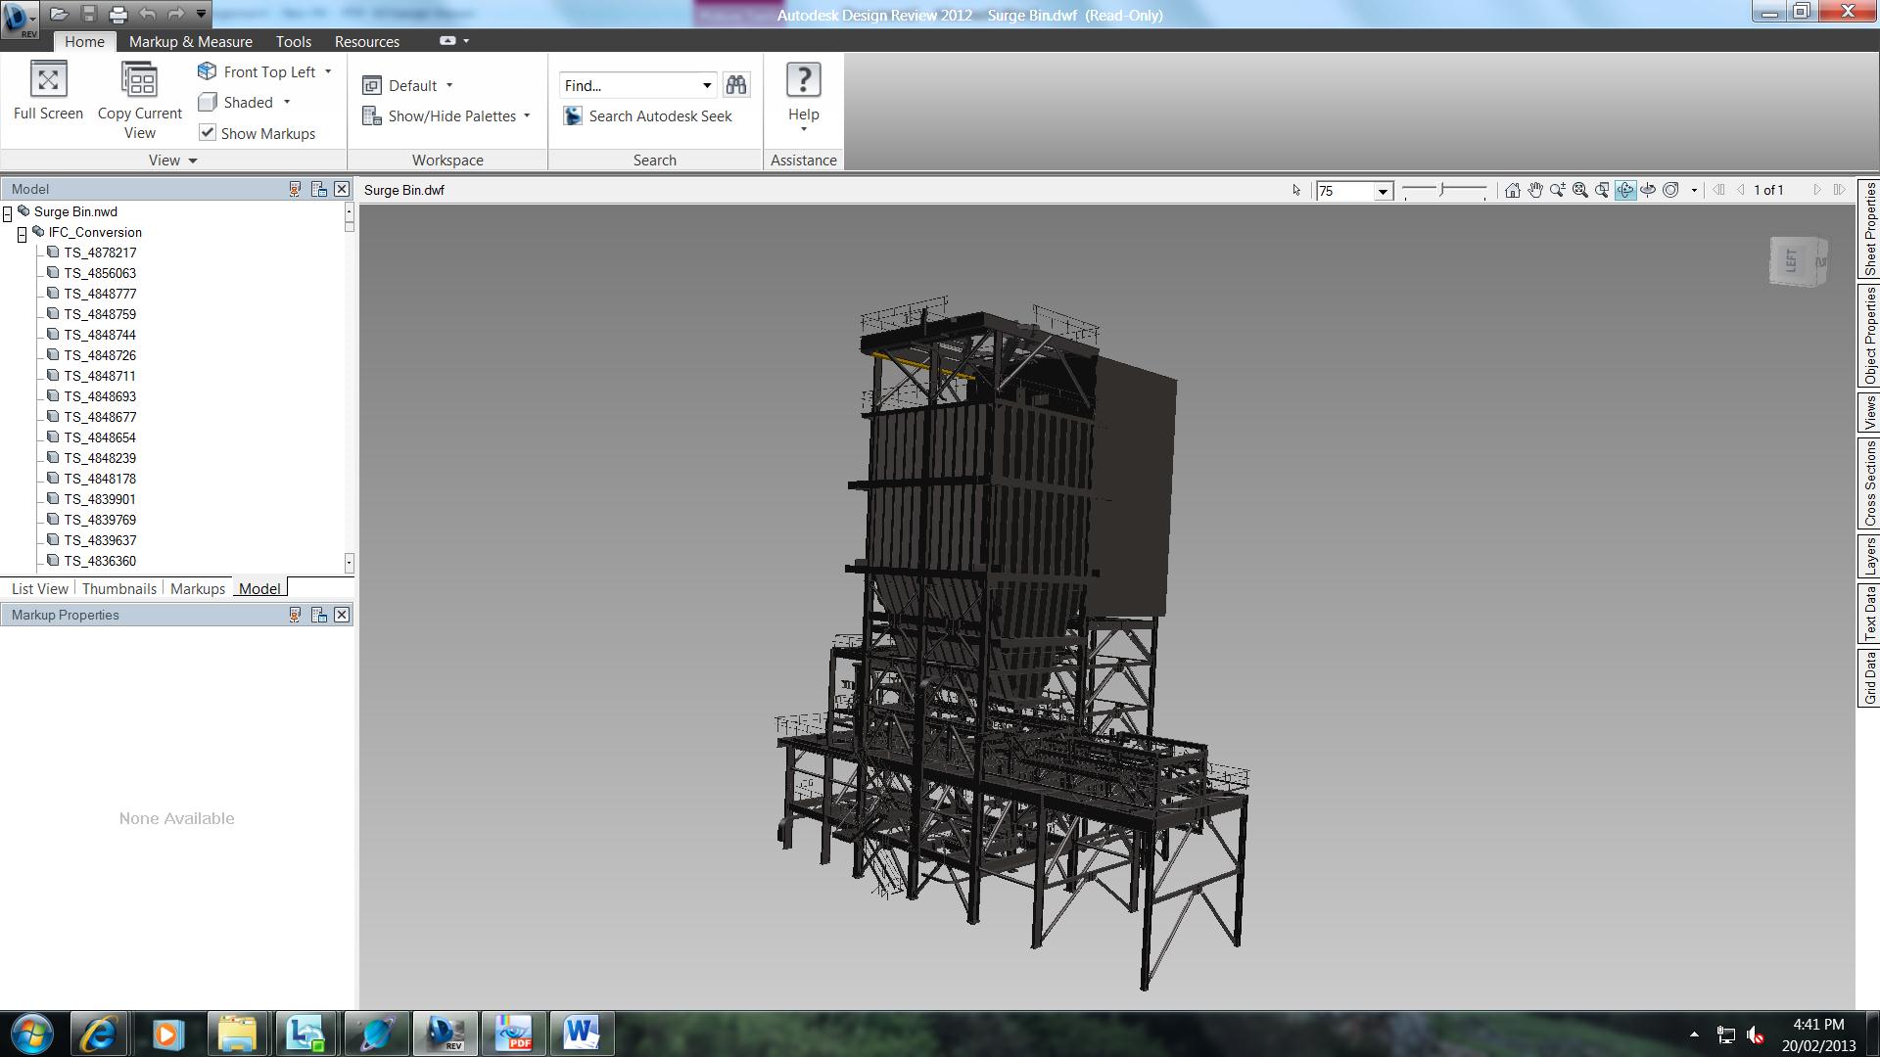Click the zoom slider handle
Viewport: 1880px width, 1057px height.
click(x=1442, y=190)
